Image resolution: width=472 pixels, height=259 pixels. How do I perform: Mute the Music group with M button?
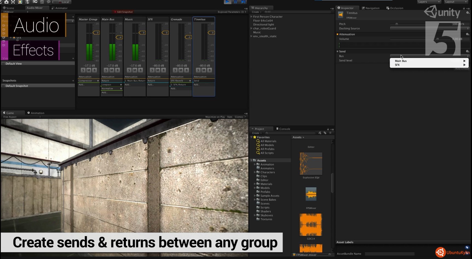tap(135, 70)
